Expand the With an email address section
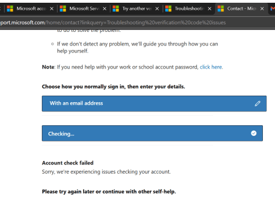 [x=154, y=103]
